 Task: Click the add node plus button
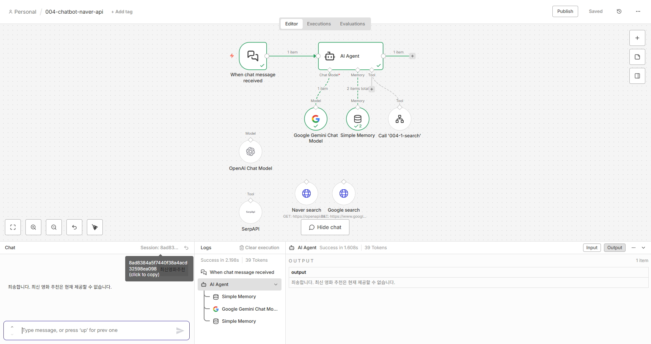point(637,38)
